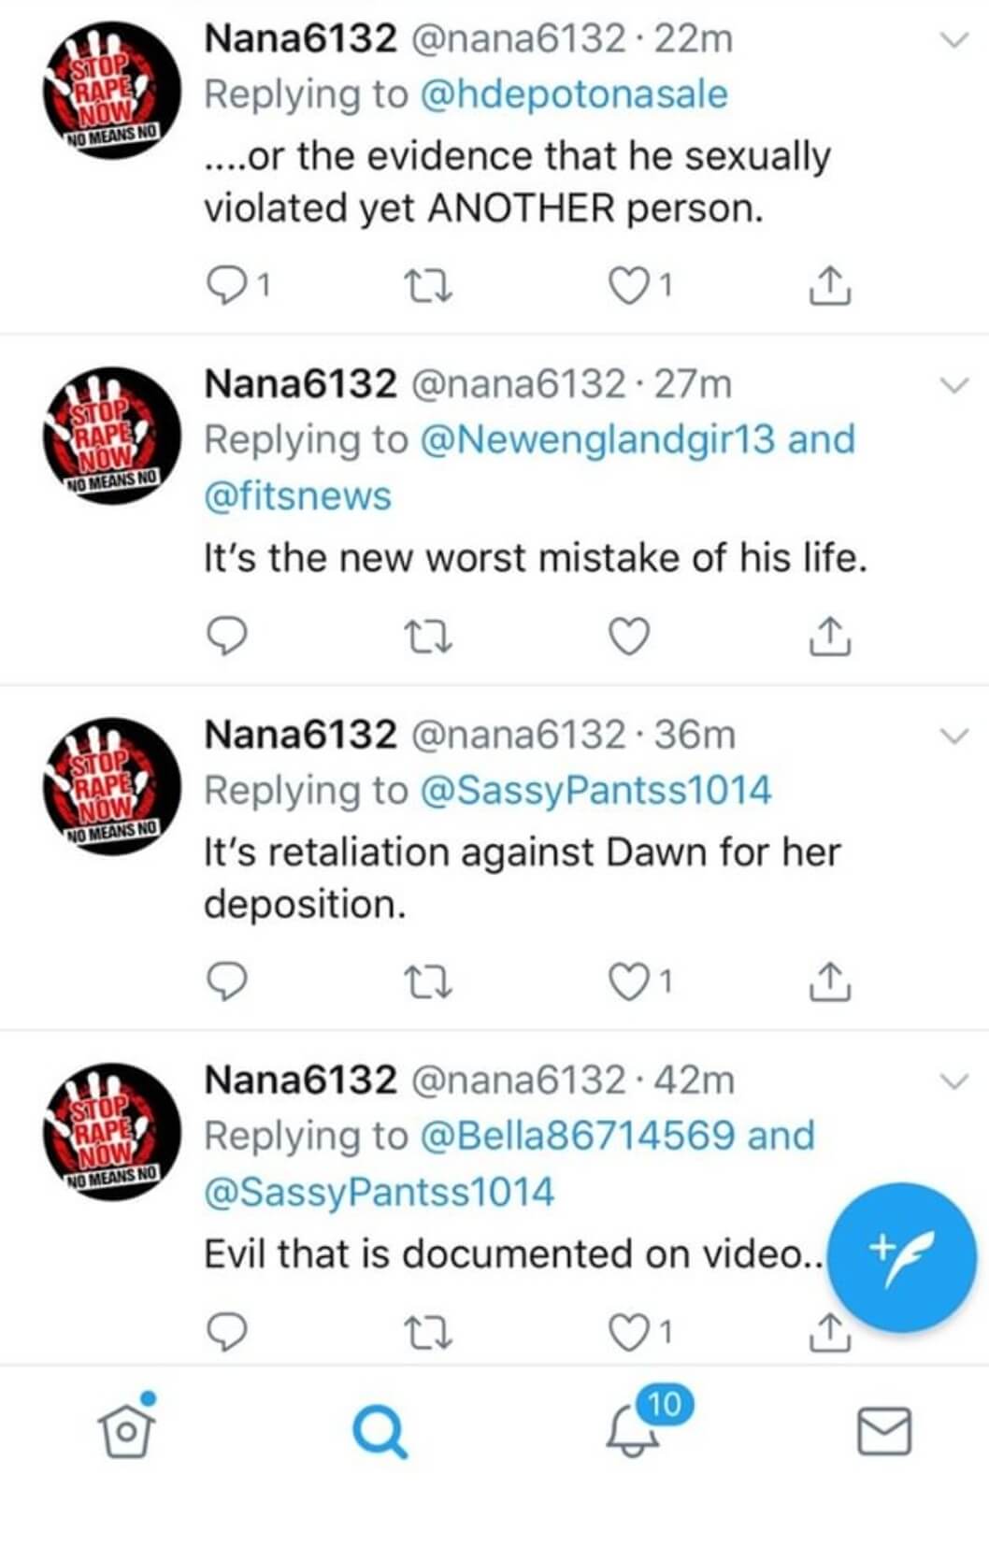Expand options chevron on the 36m tweet
The image size is (989, 1546).
(953, 736)
